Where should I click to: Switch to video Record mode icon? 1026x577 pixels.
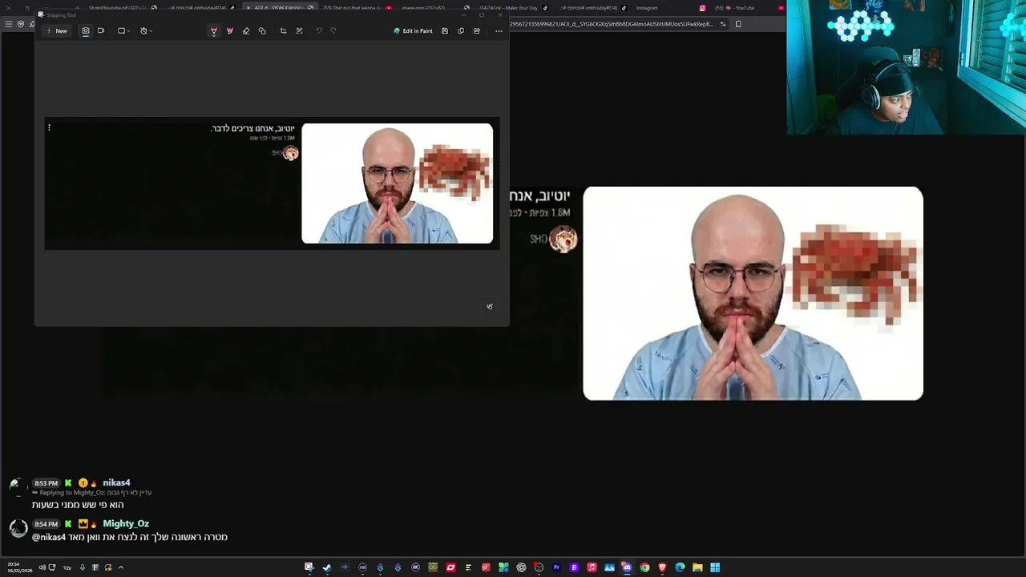[101, 30]
